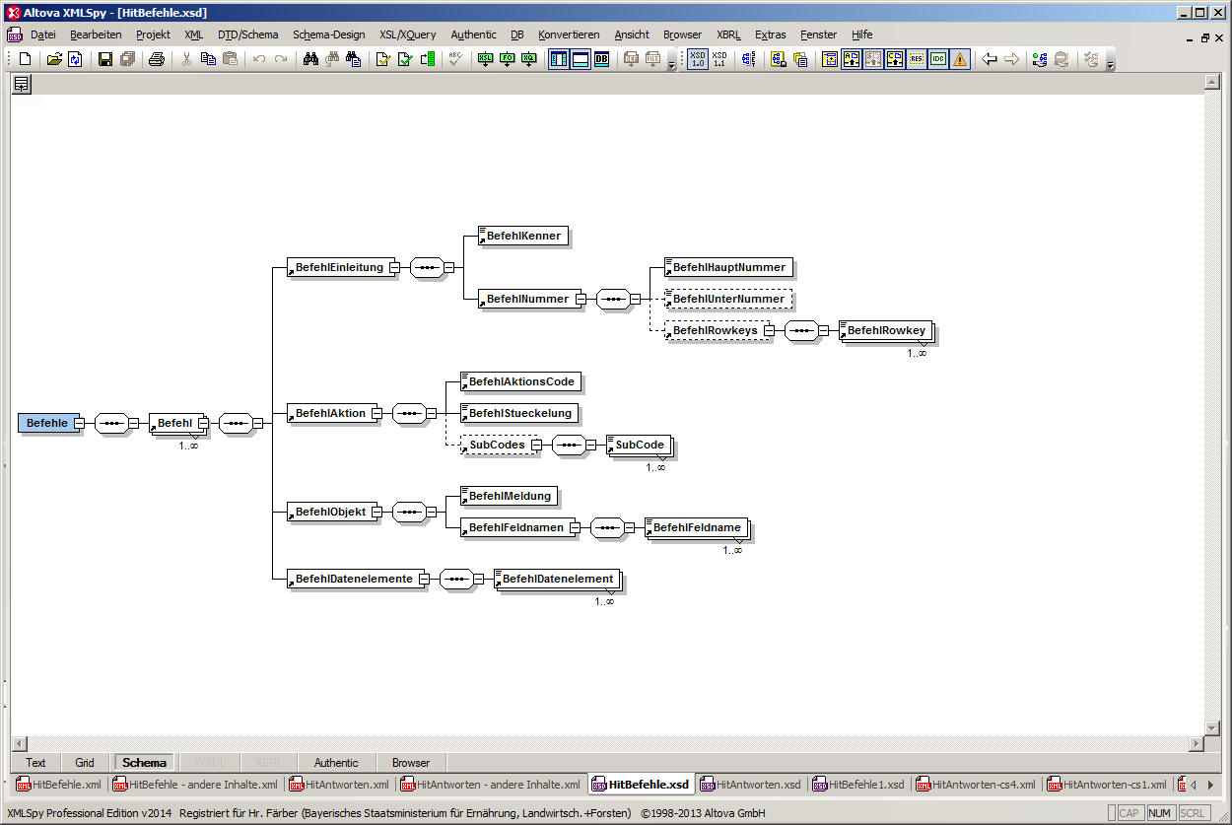This screenshot has height=825, width=1232.
Task: Select the BefehlDatenelement element
Action: [x=557, y=579]
